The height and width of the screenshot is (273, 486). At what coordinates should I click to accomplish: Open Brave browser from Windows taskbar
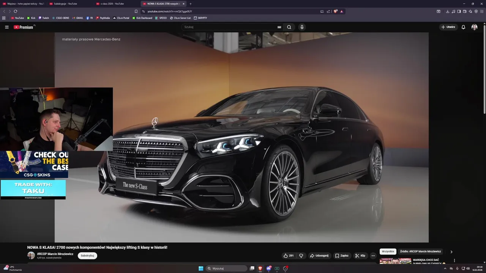pyautogui.click(x=260, y=268)
